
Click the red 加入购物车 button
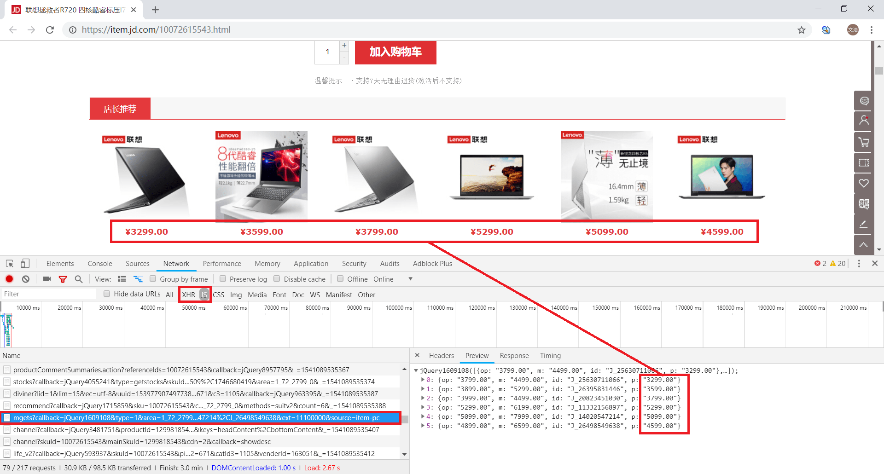tap(395, 52)
